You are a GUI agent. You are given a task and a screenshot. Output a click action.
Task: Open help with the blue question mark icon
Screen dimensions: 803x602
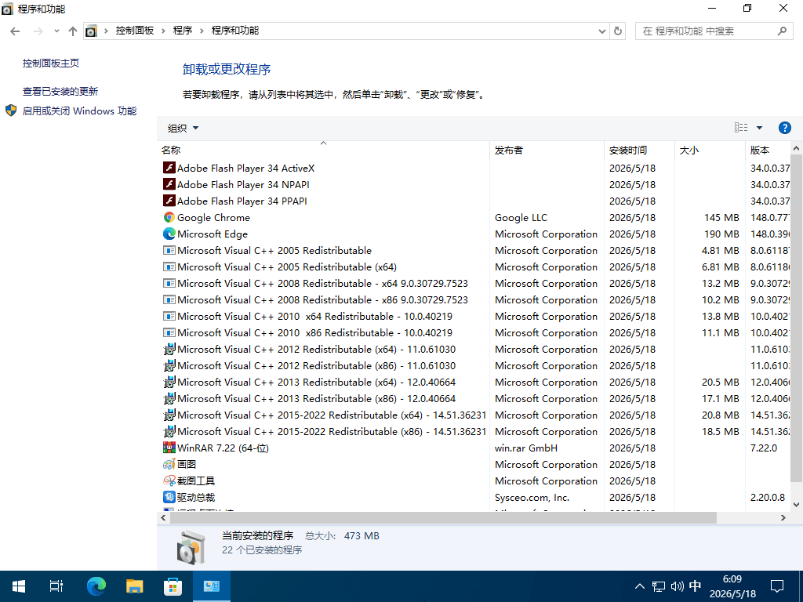click(784, 128)
